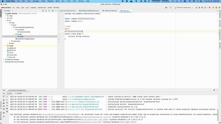This screenshot has width=221, height=124.
Task: Hide Run panel with minus icon
Action: point(217,90)
